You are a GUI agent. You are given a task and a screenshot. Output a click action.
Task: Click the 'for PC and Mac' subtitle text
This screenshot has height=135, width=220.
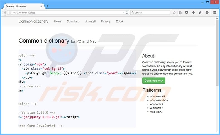coord(84,41)
